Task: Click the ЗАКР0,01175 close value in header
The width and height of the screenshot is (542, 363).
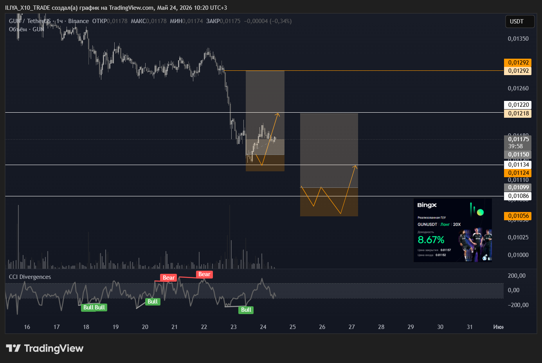Action: (x=223, y=21)
